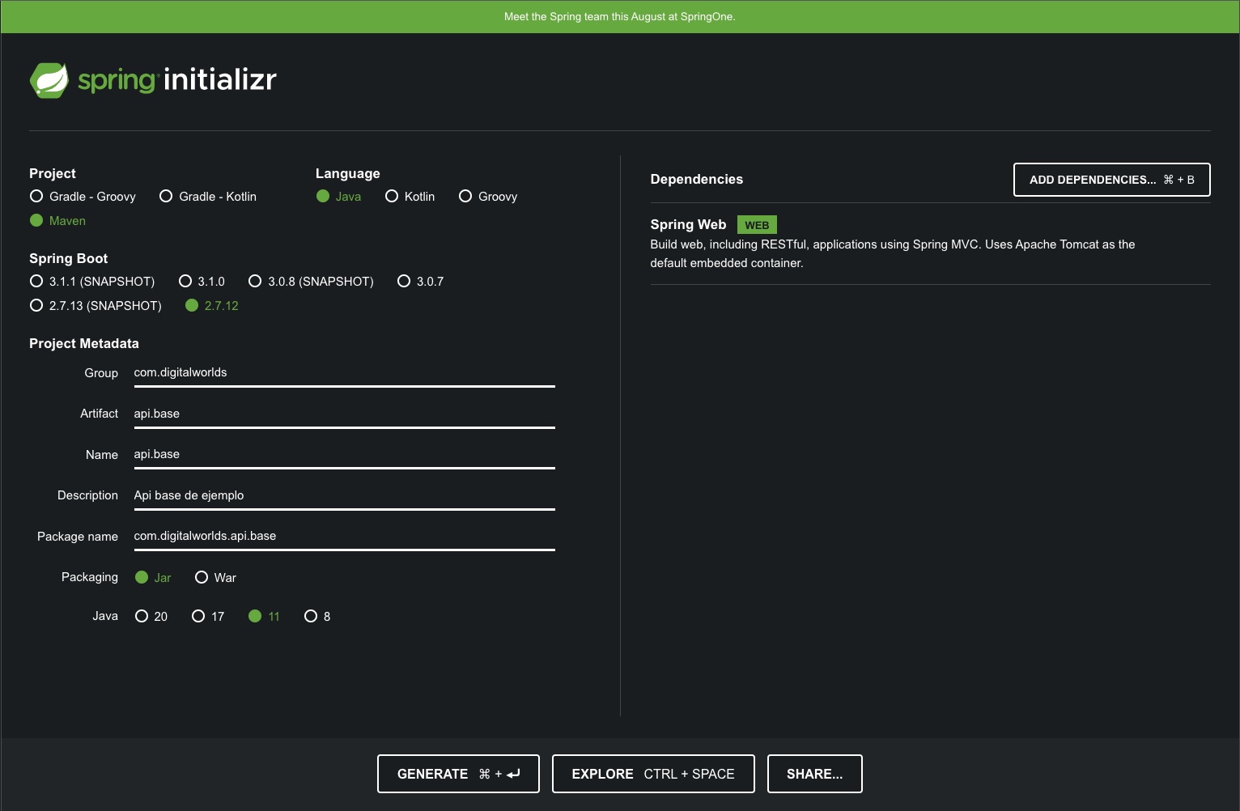Click the SHARE button
Screen dimensions: 1240x811
click(x=814, y=774)
